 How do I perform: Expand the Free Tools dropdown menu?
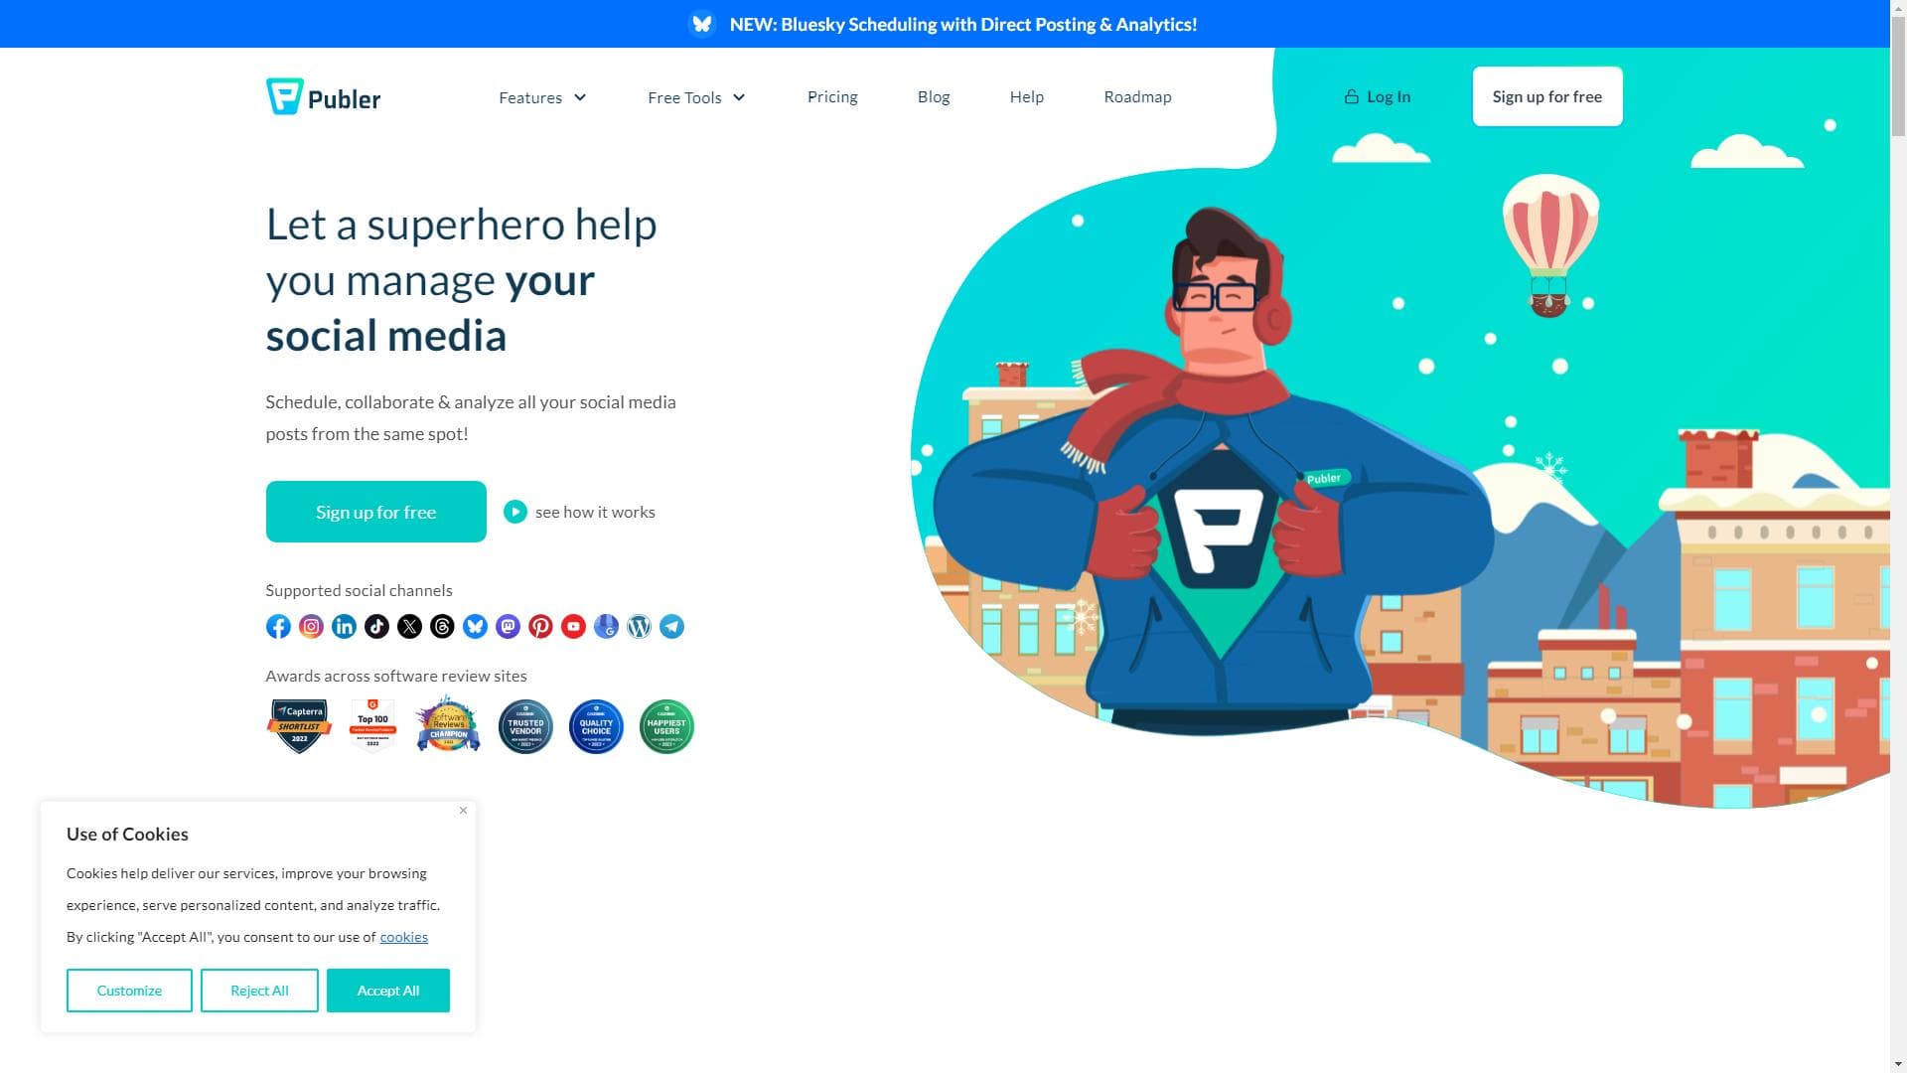coord(696,97)
